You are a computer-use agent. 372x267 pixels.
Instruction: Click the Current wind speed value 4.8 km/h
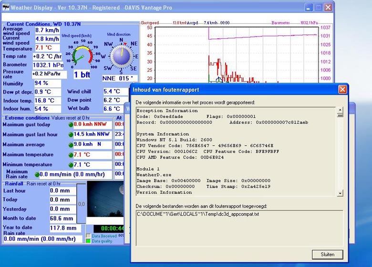47,39
